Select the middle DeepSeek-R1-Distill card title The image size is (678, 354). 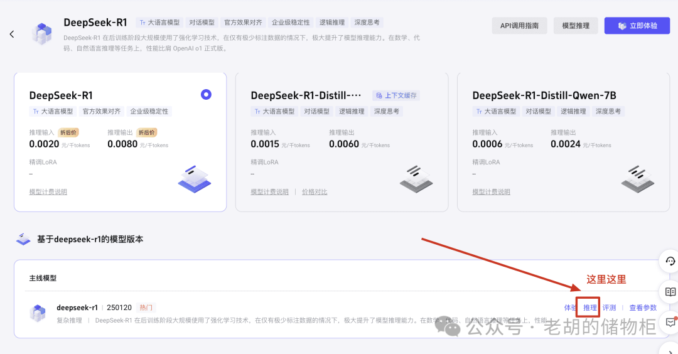click(x=306, y=95)
